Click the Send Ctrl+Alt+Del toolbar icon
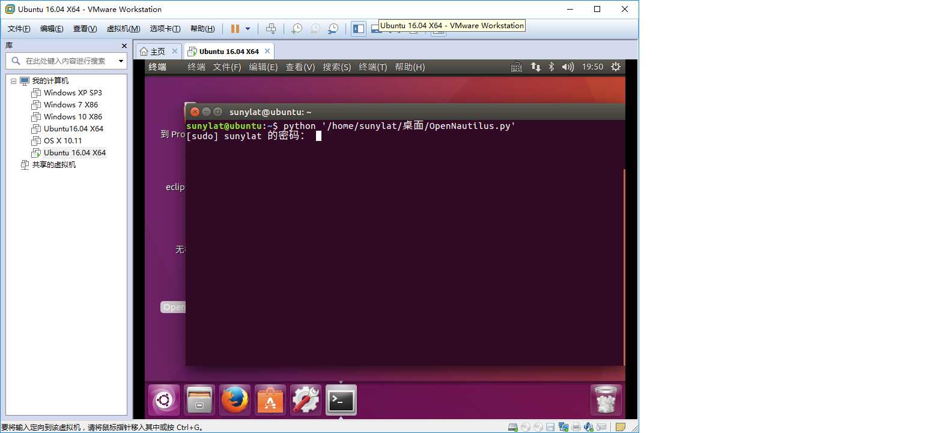Image resolution: width=945 pixels, height=433 pixels. pos(271,29)
